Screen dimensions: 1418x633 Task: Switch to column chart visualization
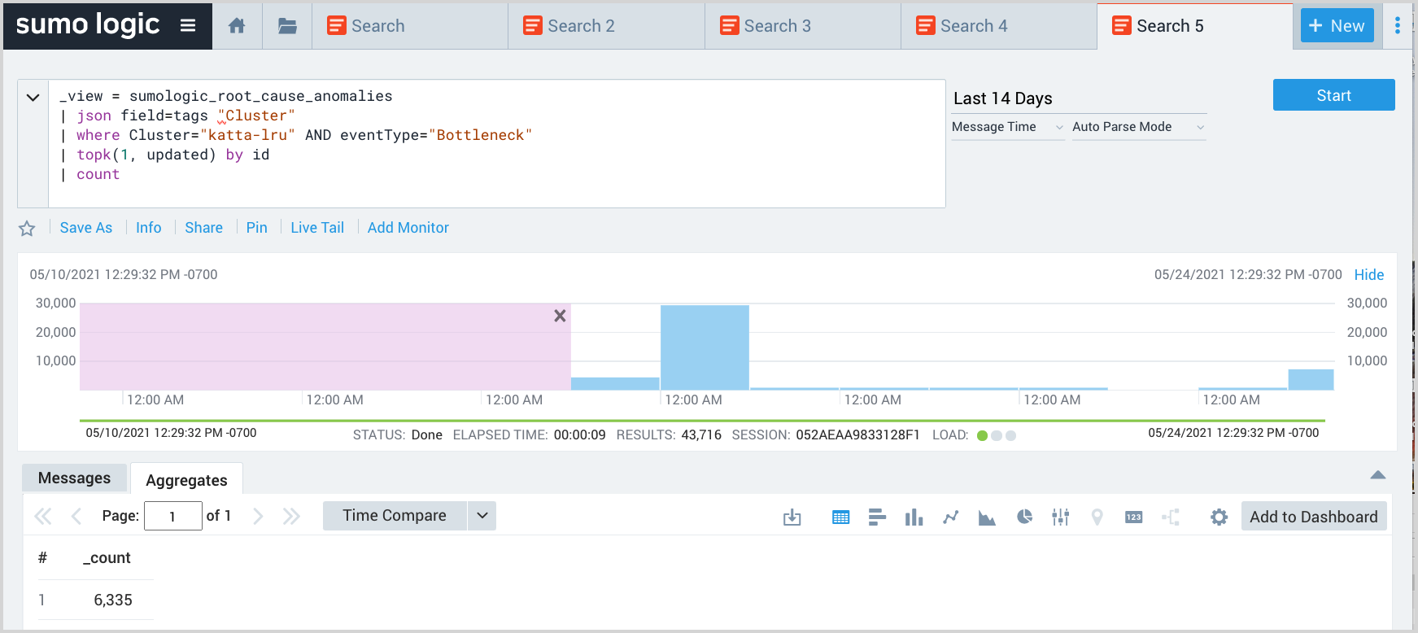pos(914,517)
